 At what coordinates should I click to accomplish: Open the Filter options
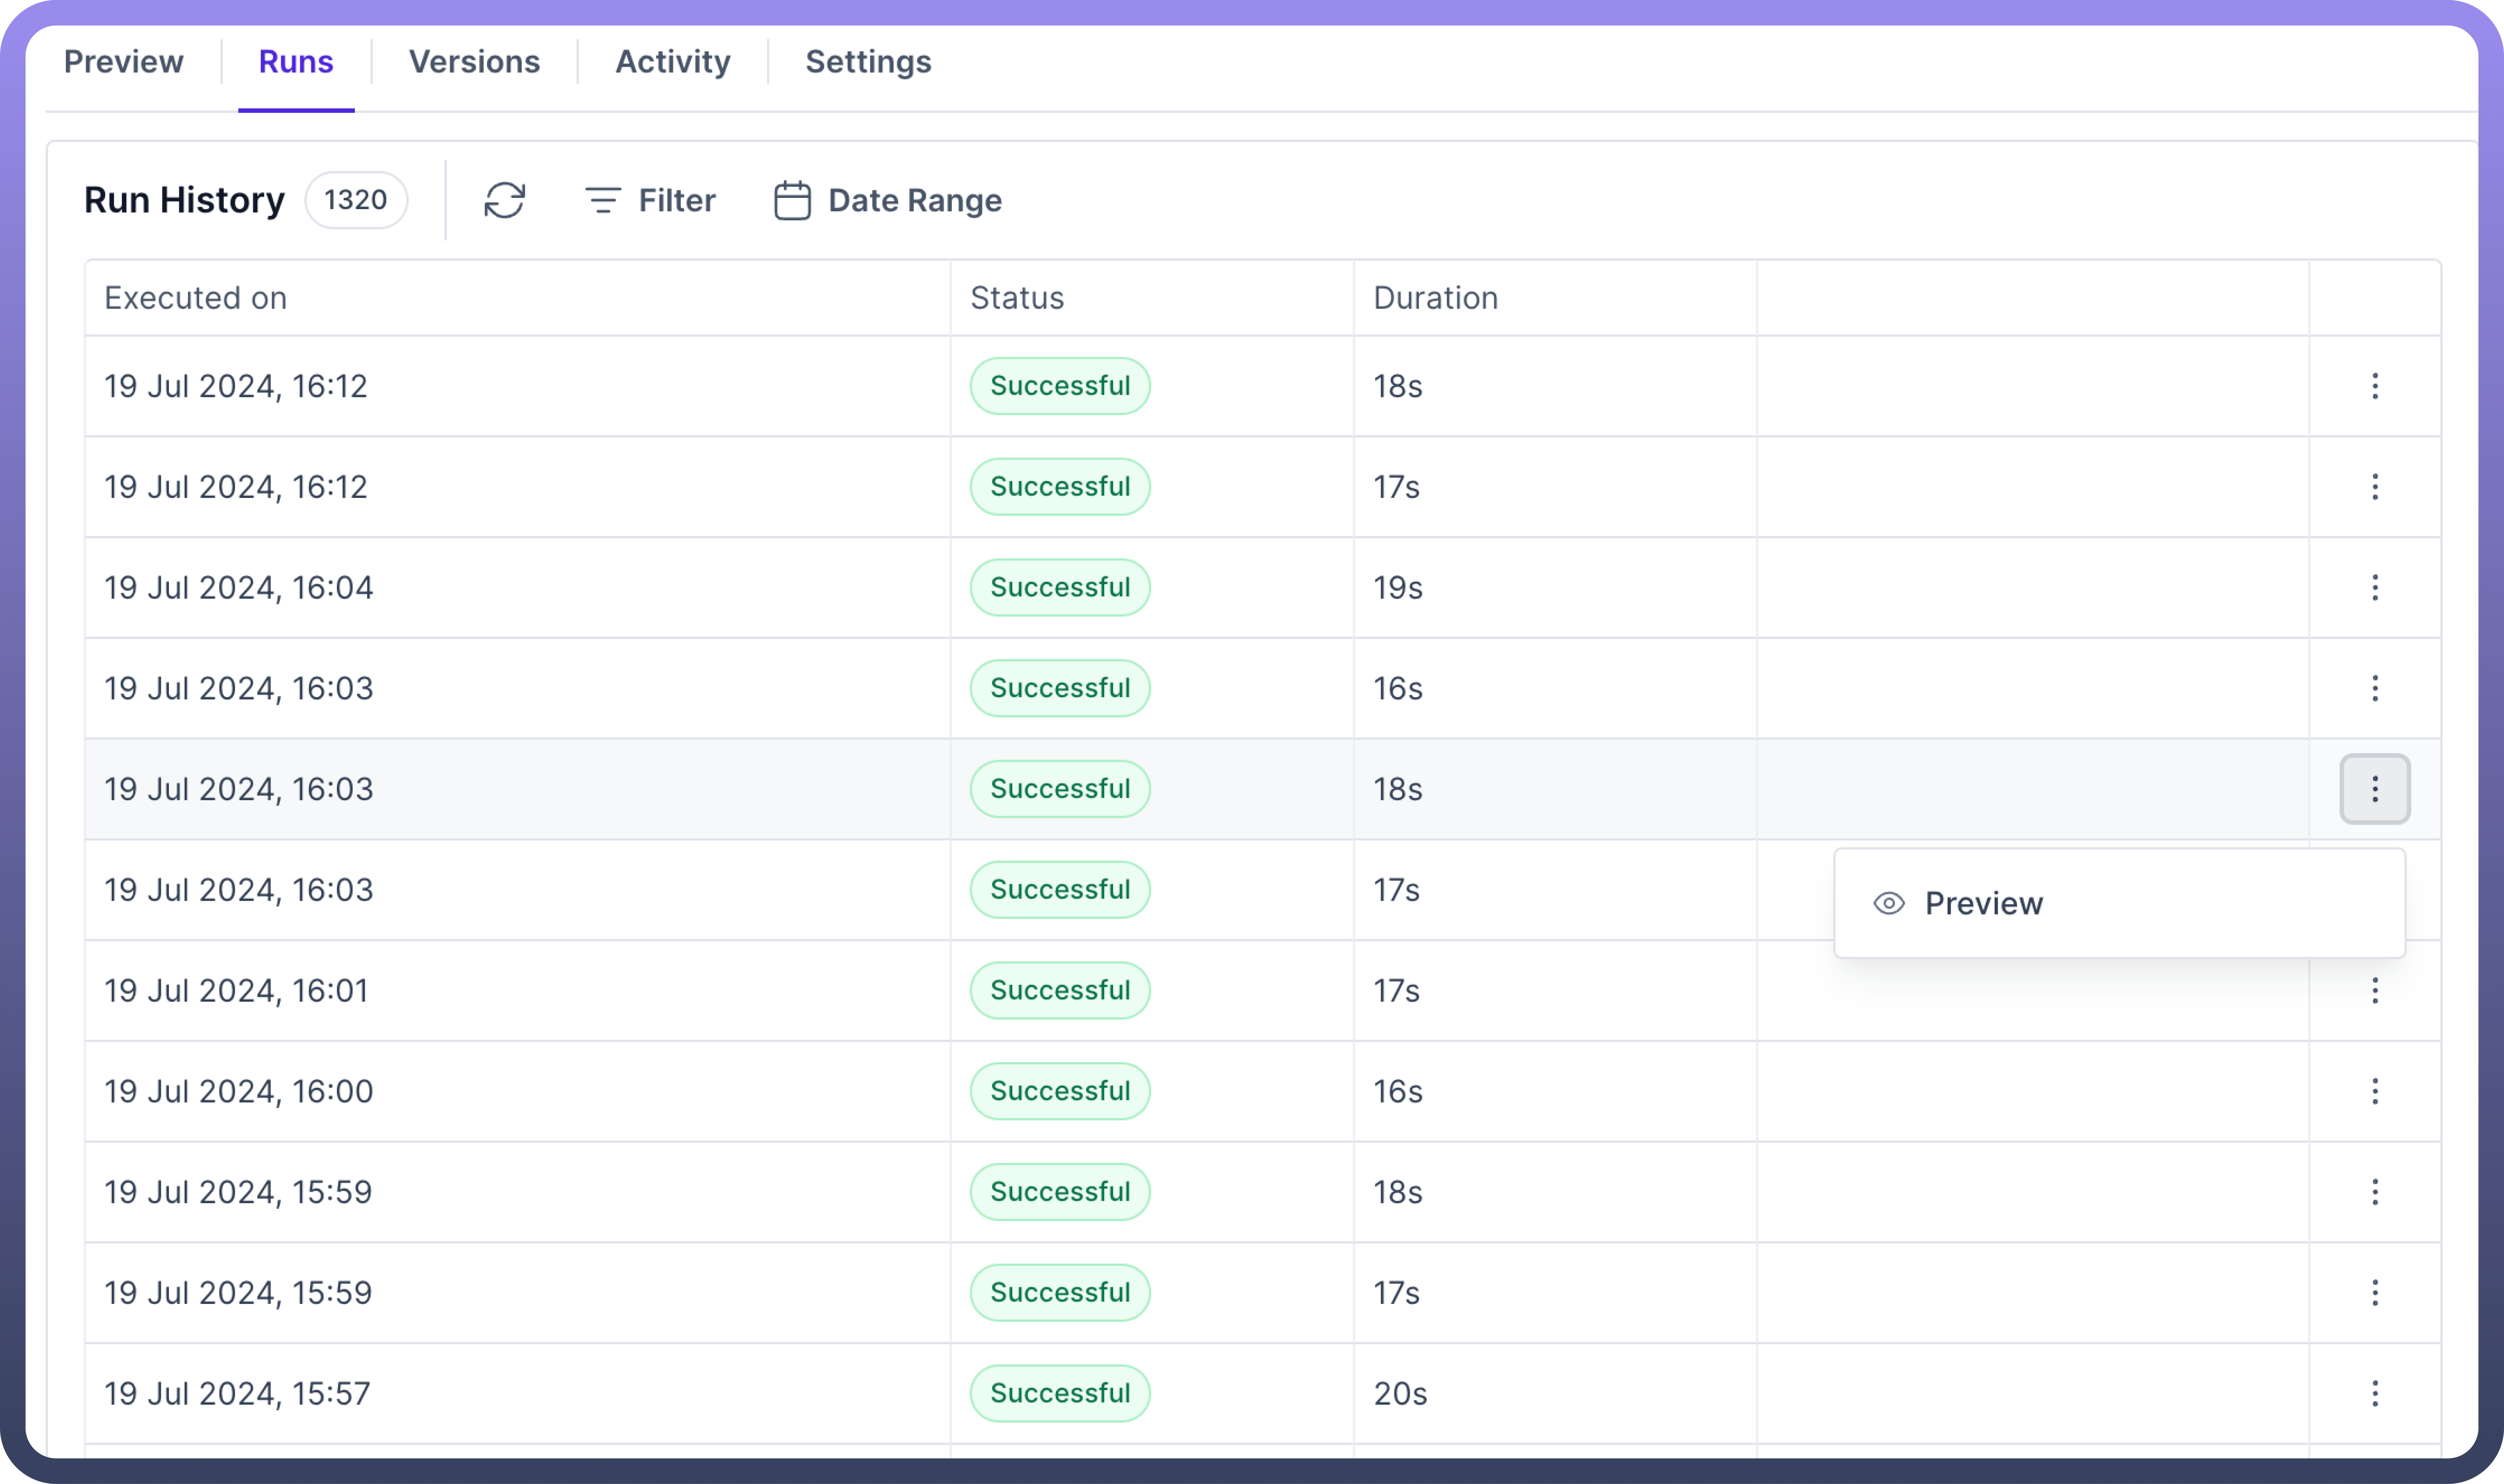650,200
